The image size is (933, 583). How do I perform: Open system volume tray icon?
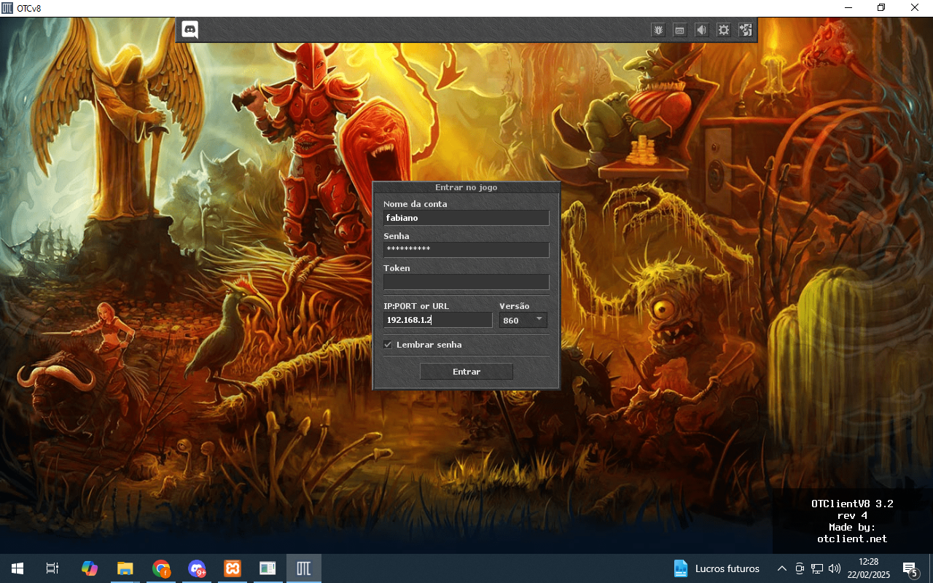tap(835, 568)
